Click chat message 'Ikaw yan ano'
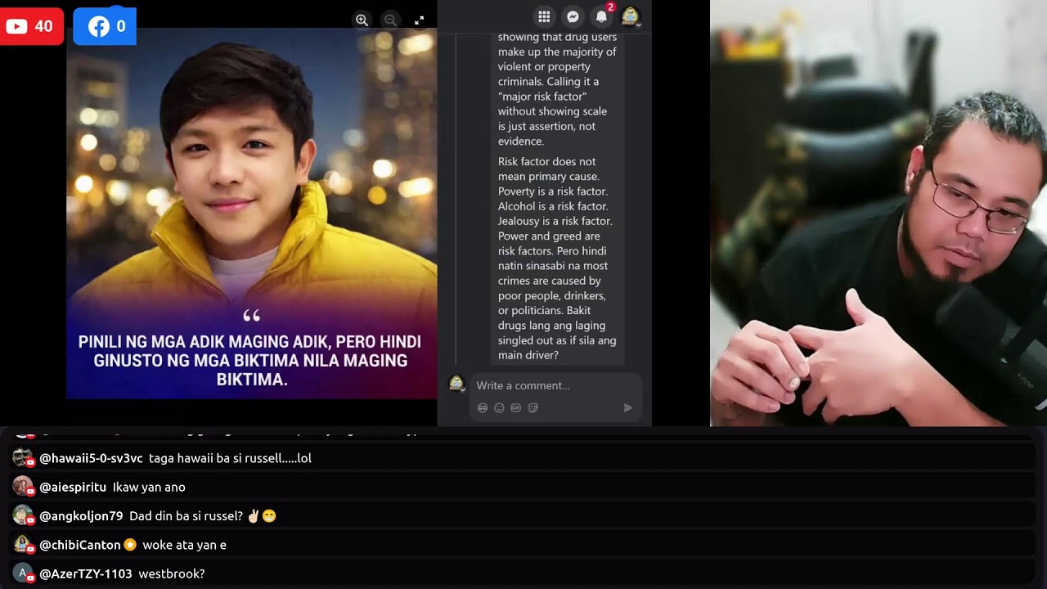Screen dimensions: 1047x589 pyautogui.click(x=149, y=487)
